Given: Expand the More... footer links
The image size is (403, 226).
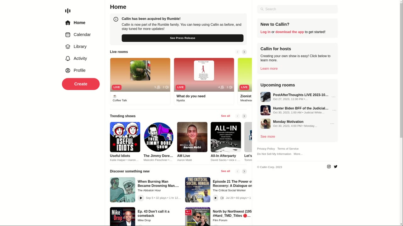Looking at the screenshot, I should [298, 154].
